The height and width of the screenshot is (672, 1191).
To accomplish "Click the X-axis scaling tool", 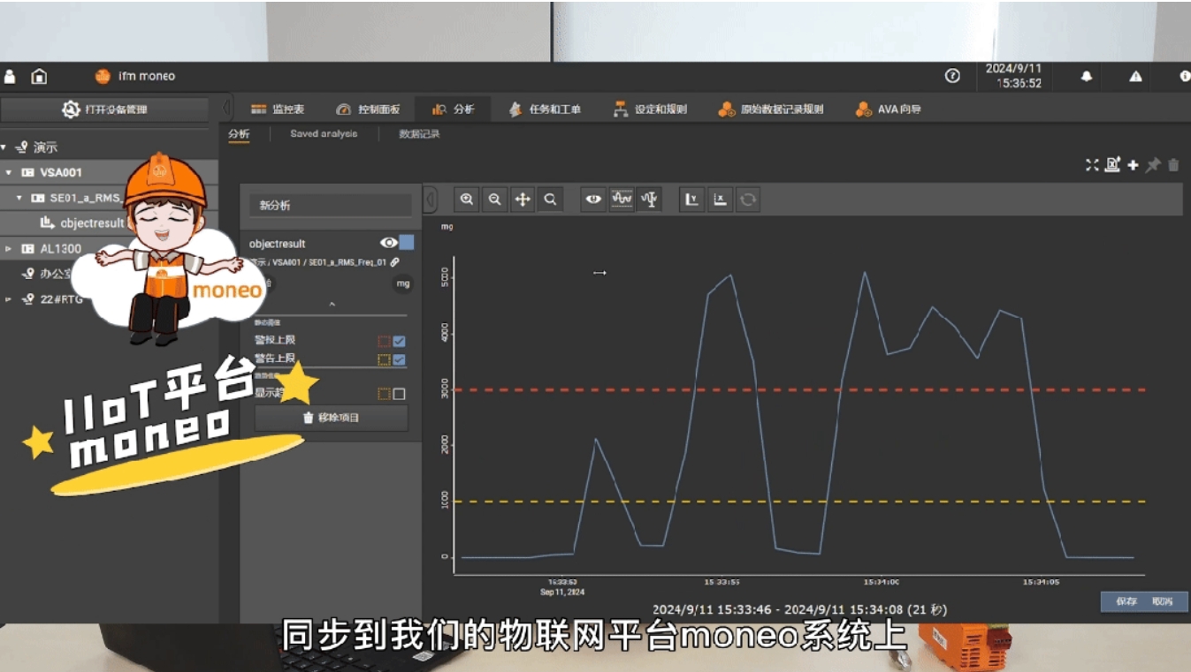I will click(x=720, y=200).
